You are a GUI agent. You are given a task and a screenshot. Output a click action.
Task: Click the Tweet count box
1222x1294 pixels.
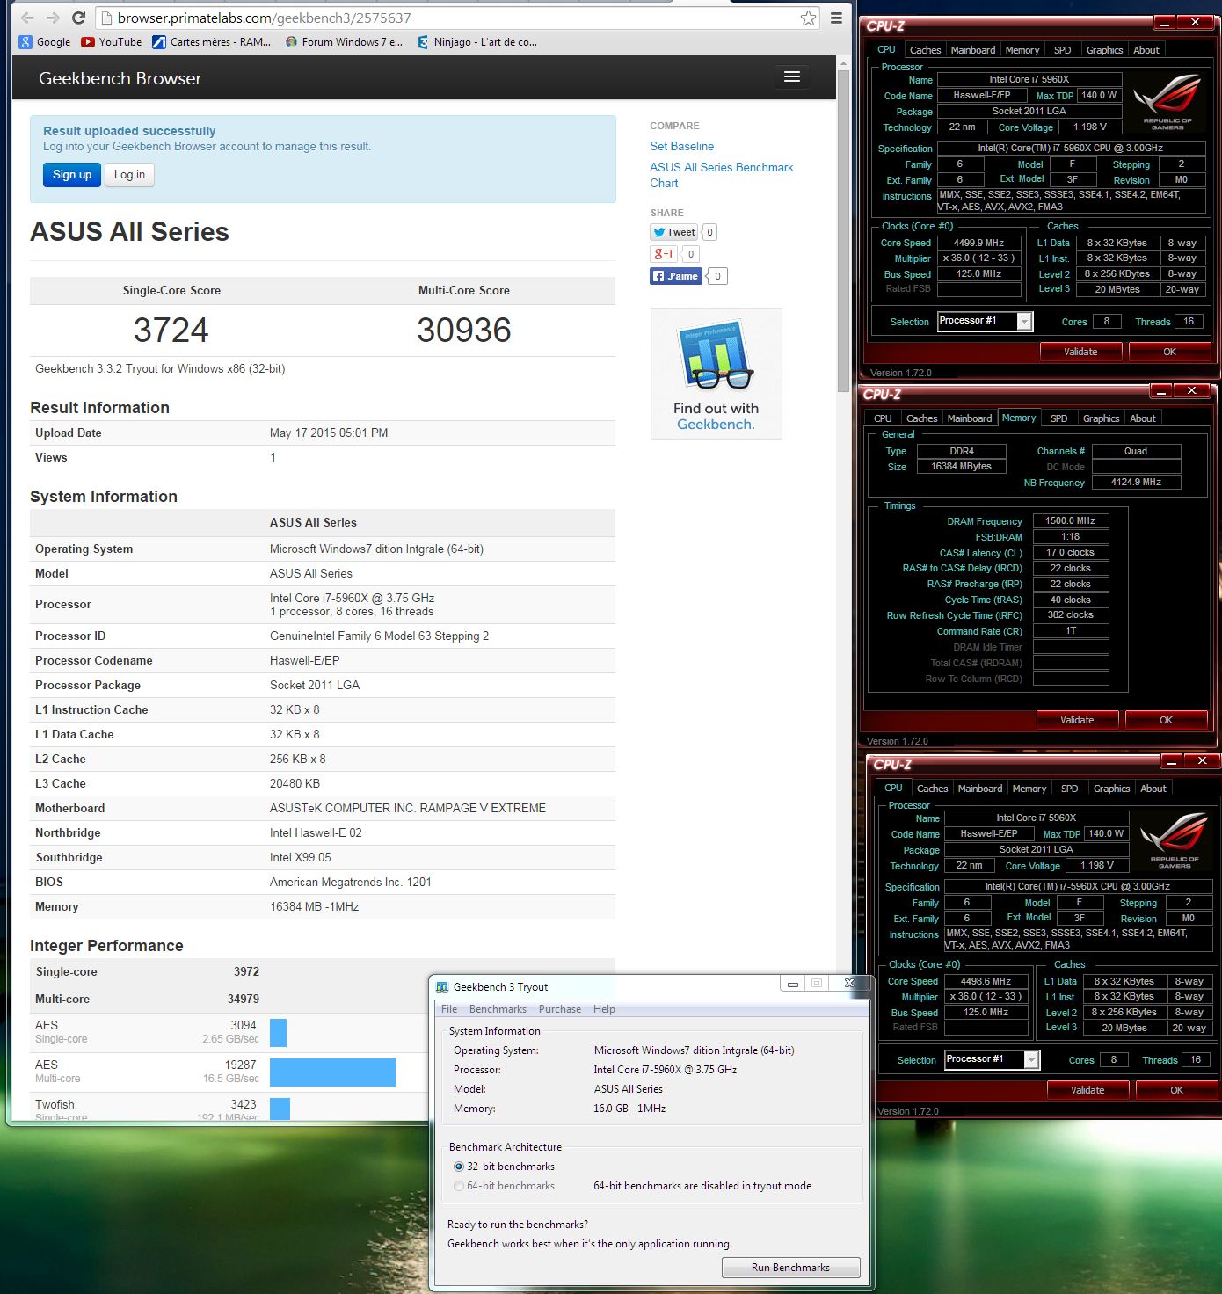(x=709, y=232)
